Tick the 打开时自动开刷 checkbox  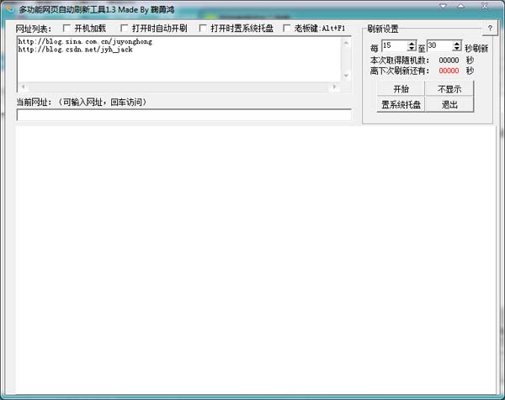(x=124, y=29)
